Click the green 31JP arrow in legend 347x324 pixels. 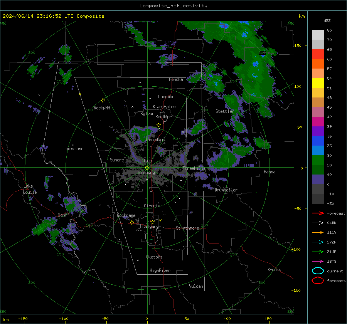[318, 252]
